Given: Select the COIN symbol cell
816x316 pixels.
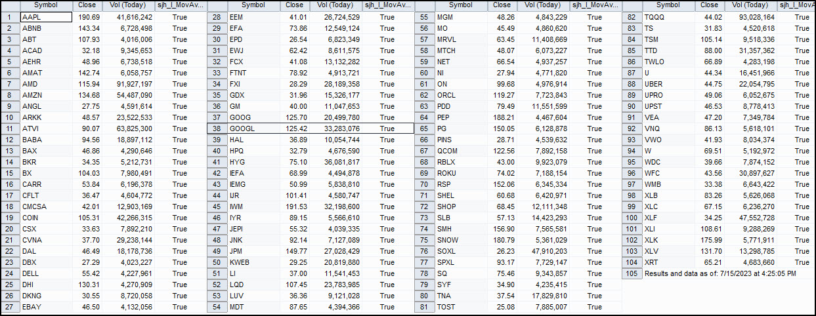Looking at the screenshot, I should coord(47,218).
